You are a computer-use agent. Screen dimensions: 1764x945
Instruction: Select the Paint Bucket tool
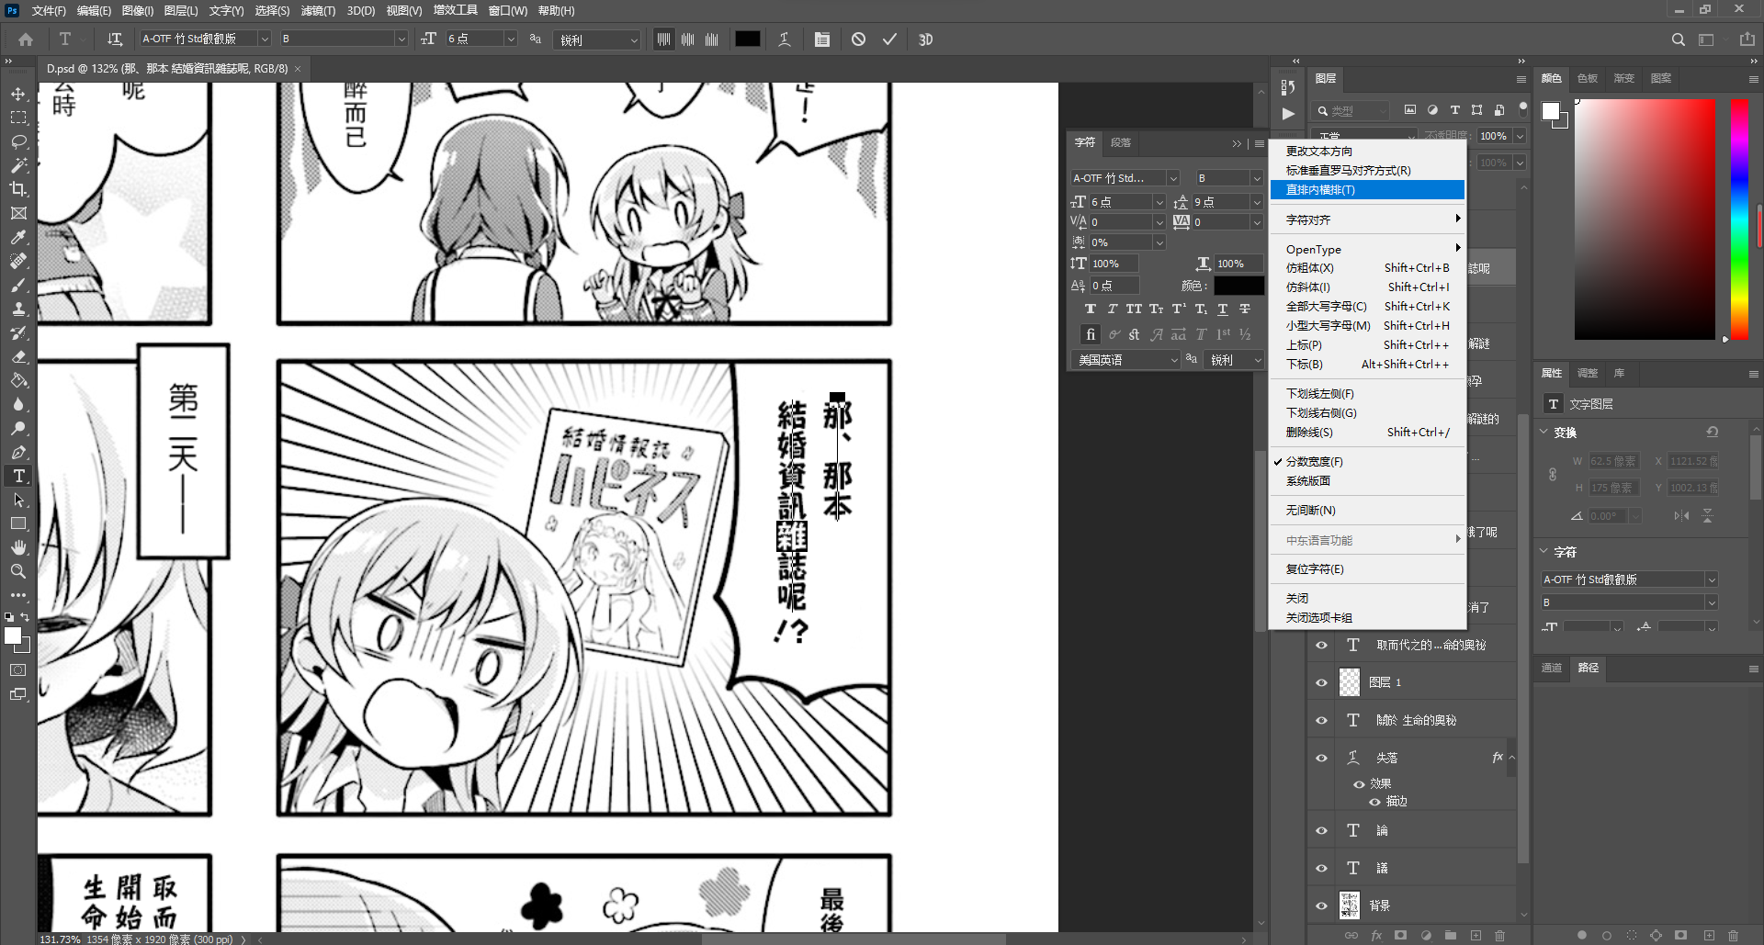point(18,380)
